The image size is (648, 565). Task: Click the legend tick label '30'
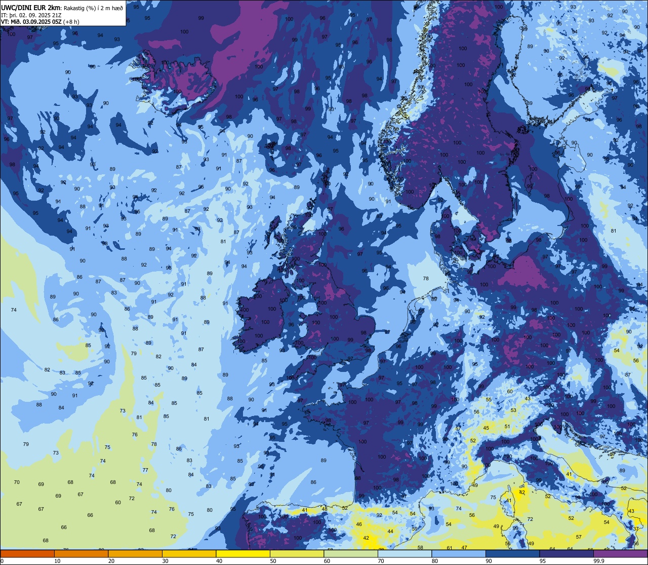(x=165, y=561)
